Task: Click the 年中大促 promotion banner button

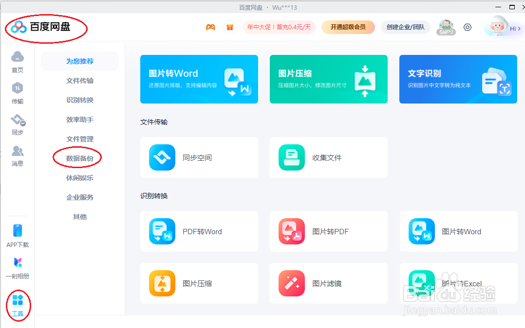Action: point(279,27)
